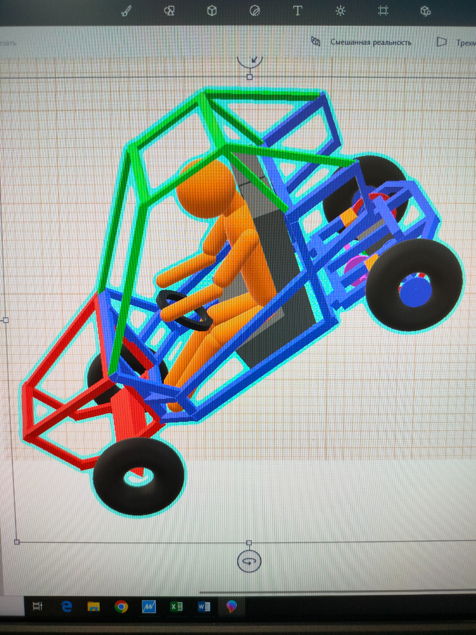The height and width of the screenshot is (635, 476).
Task: Open the Effects tool
Action: coord(341,11)
